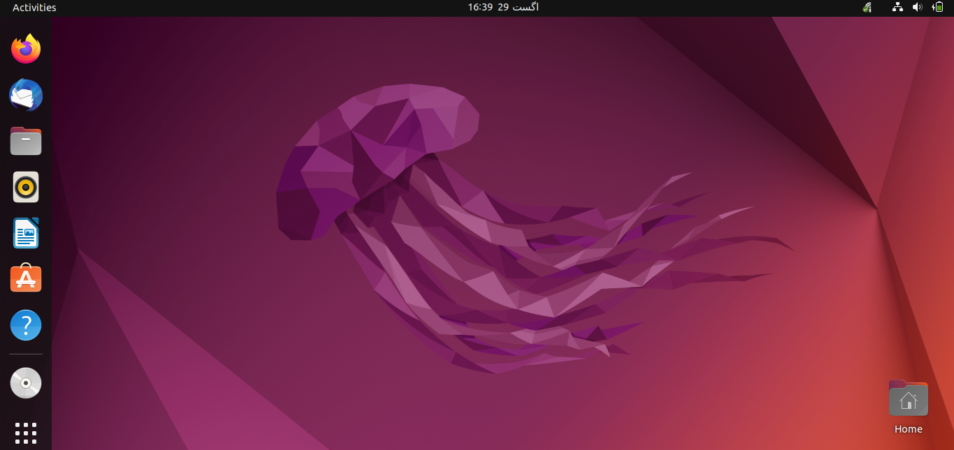The width and height of the screenshot is (954, 450).
Task: Open the Files manager in the dock
Action: click(26, 141)
